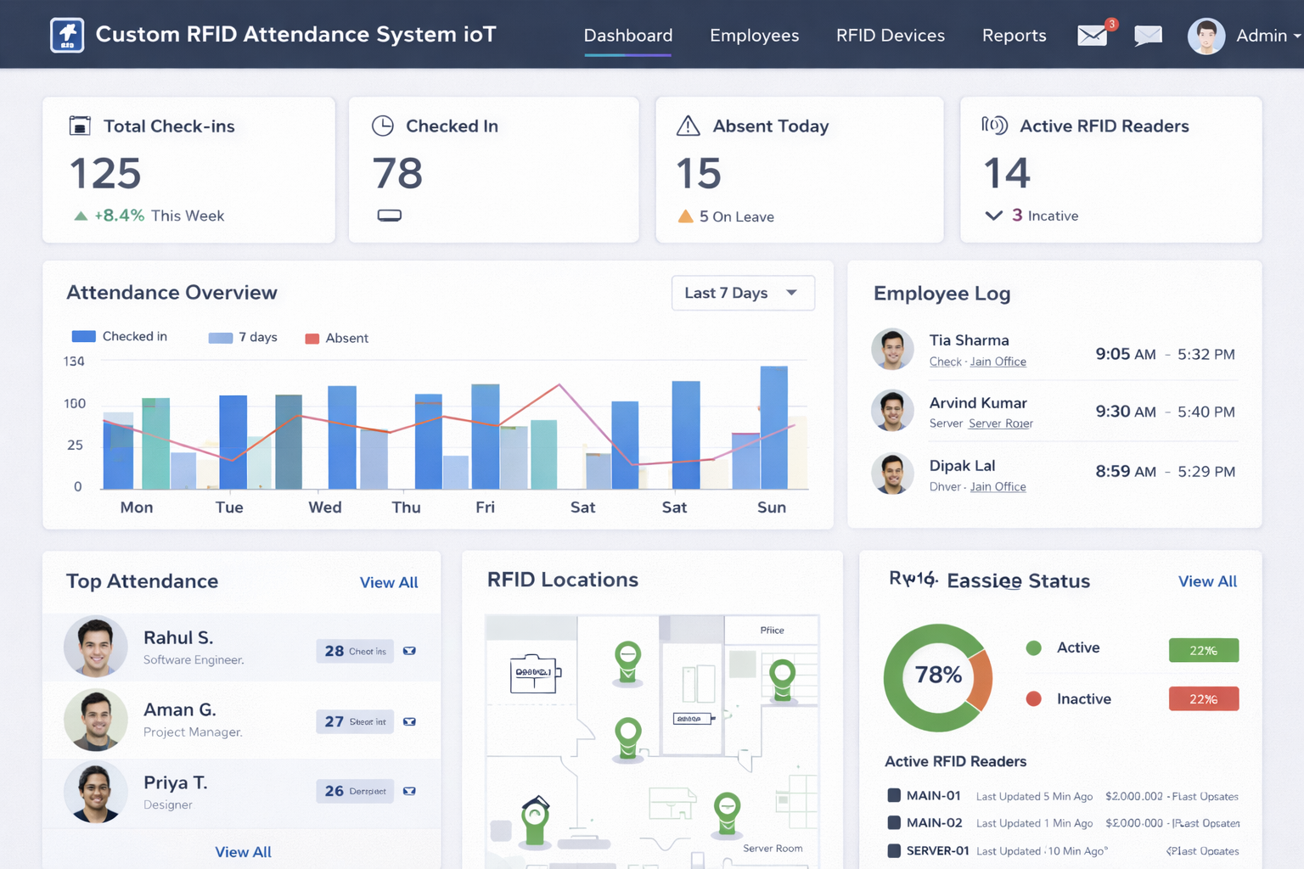Click Arvind Kumar's profile photo

pos(892,411)
